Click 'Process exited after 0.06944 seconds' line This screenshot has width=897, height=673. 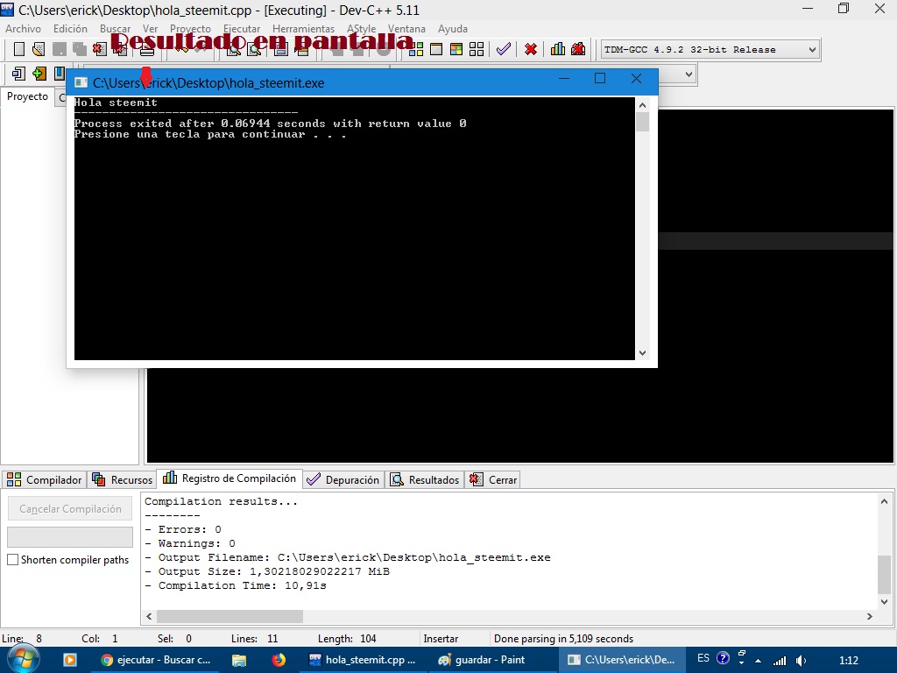(270, 123)
